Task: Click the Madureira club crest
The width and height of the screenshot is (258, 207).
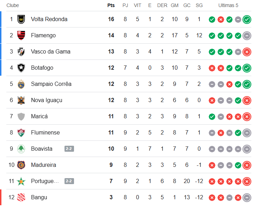Action: point(21,165)
